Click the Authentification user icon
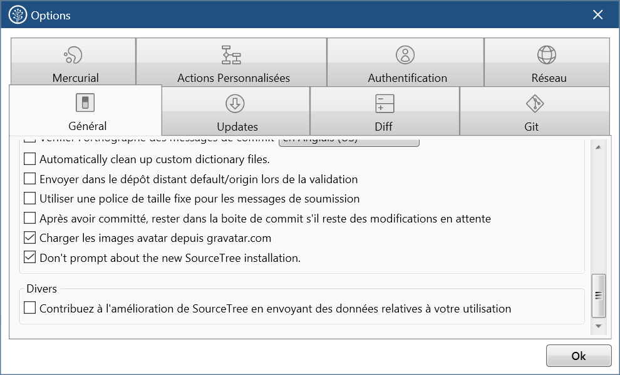 coord(405,55)
